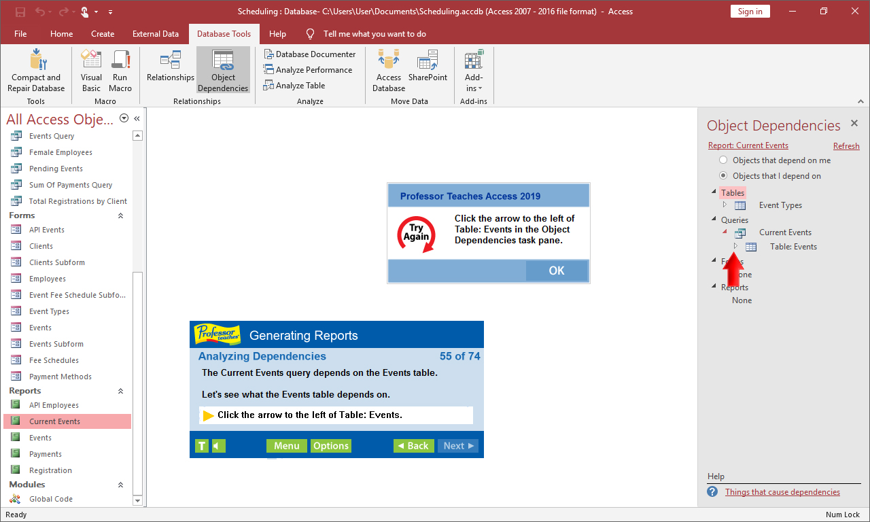Click Refresh in the Object Dependencies pane
The width and height of the screenshot is (870, 522).
[x=846, y=145]
